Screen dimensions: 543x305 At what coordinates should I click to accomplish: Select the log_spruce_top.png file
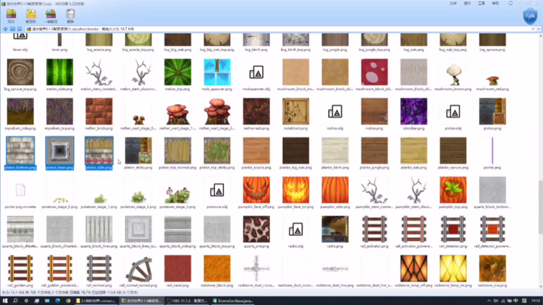point(20,75)
